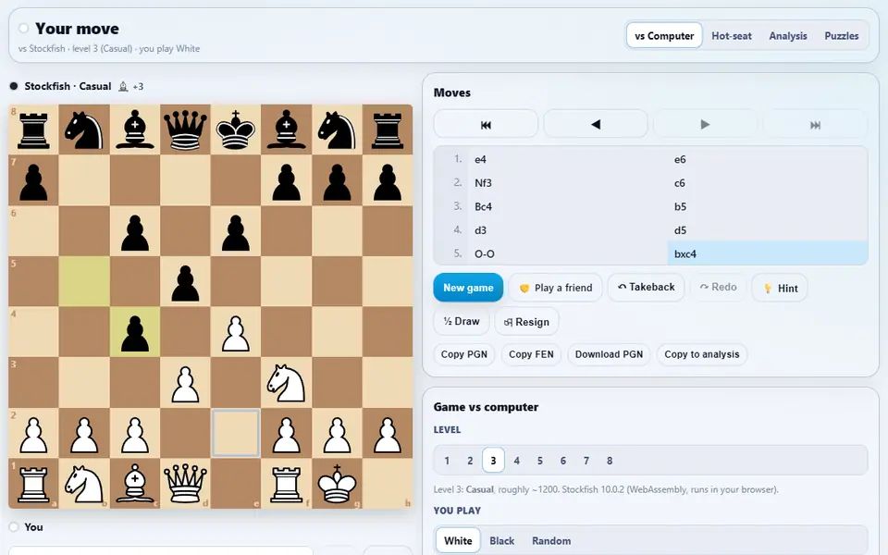This screenshot has height=555, width=888.
Task: Select the black bishop on c8
Action: tap(135, 129)
